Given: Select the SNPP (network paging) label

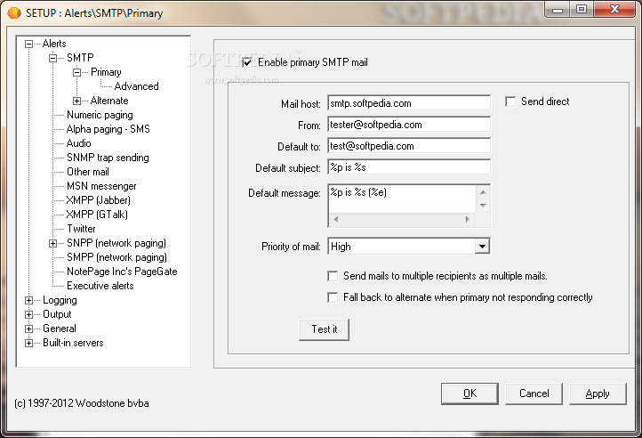Looking at the screenshot, I should click(x=116, y=243).
